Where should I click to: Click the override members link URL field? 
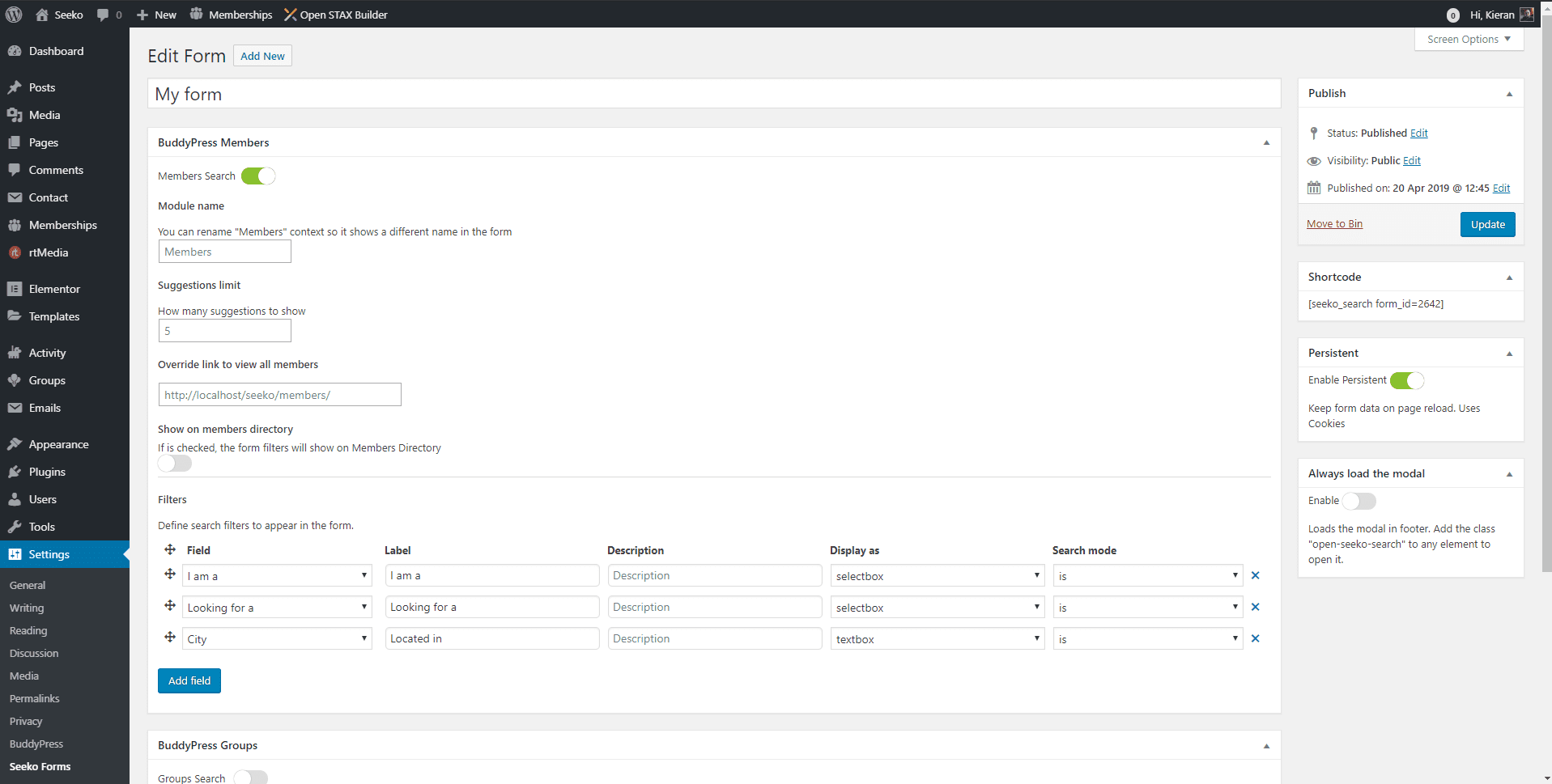click(x=280, y=395)
